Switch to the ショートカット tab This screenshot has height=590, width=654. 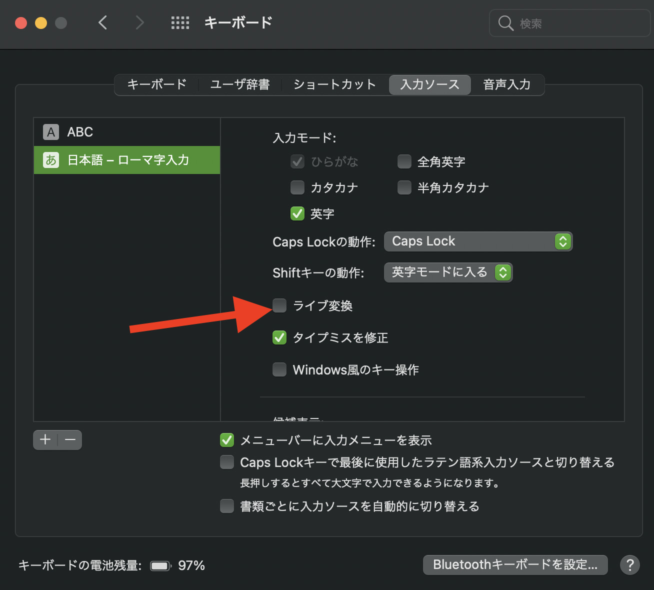click(334, 84)
